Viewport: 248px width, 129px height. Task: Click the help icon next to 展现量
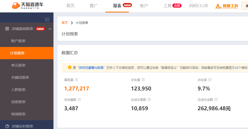pos(76,80)
